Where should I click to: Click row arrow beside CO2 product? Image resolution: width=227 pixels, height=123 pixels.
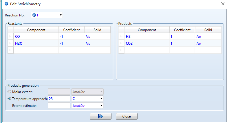coord(121,43)
